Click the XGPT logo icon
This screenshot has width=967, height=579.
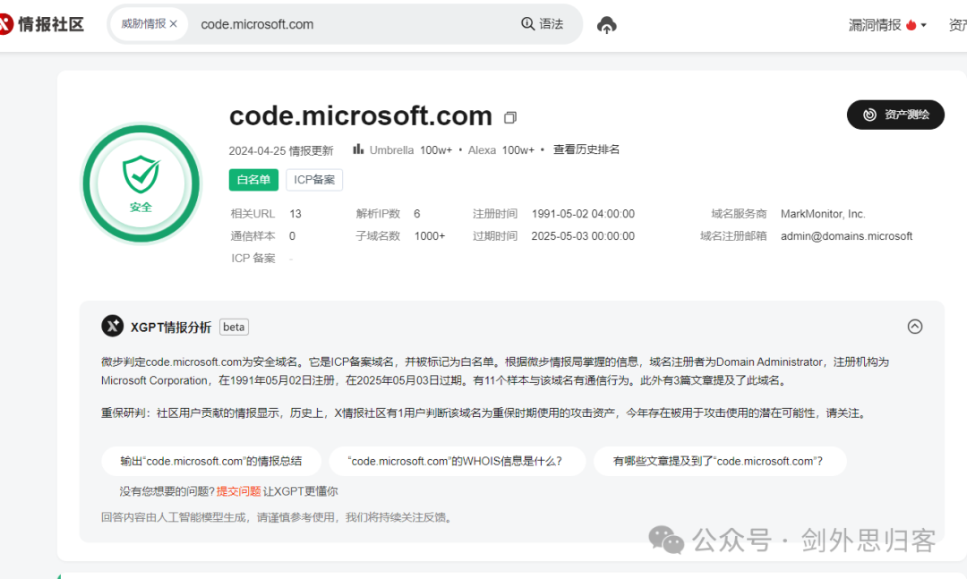point(112,326)
